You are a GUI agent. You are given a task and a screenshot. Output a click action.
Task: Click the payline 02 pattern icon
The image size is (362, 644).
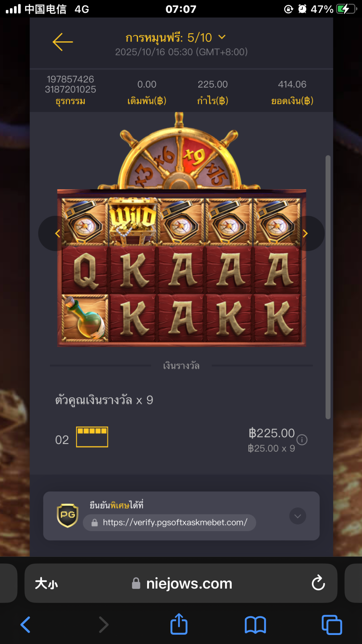pos(92,437)
